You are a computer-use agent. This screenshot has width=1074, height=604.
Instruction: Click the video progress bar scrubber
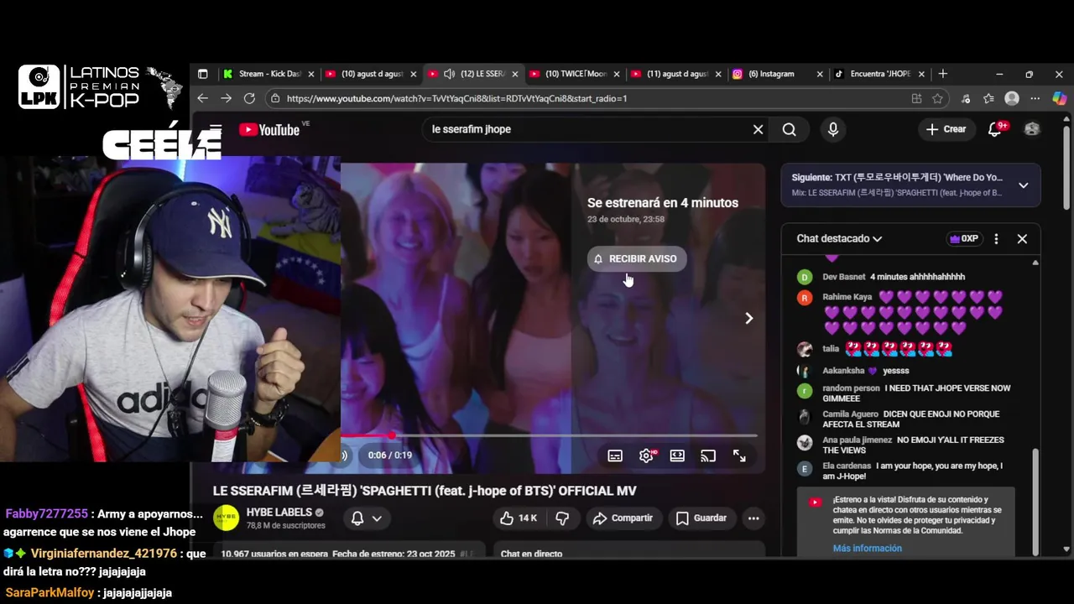coord(392,435)
